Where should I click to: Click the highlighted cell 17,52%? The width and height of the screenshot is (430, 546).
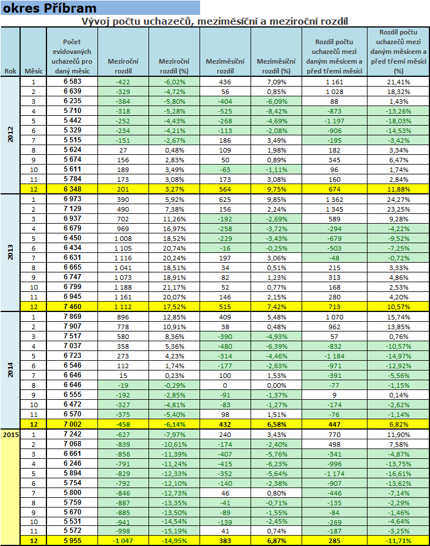pos(174,307)
